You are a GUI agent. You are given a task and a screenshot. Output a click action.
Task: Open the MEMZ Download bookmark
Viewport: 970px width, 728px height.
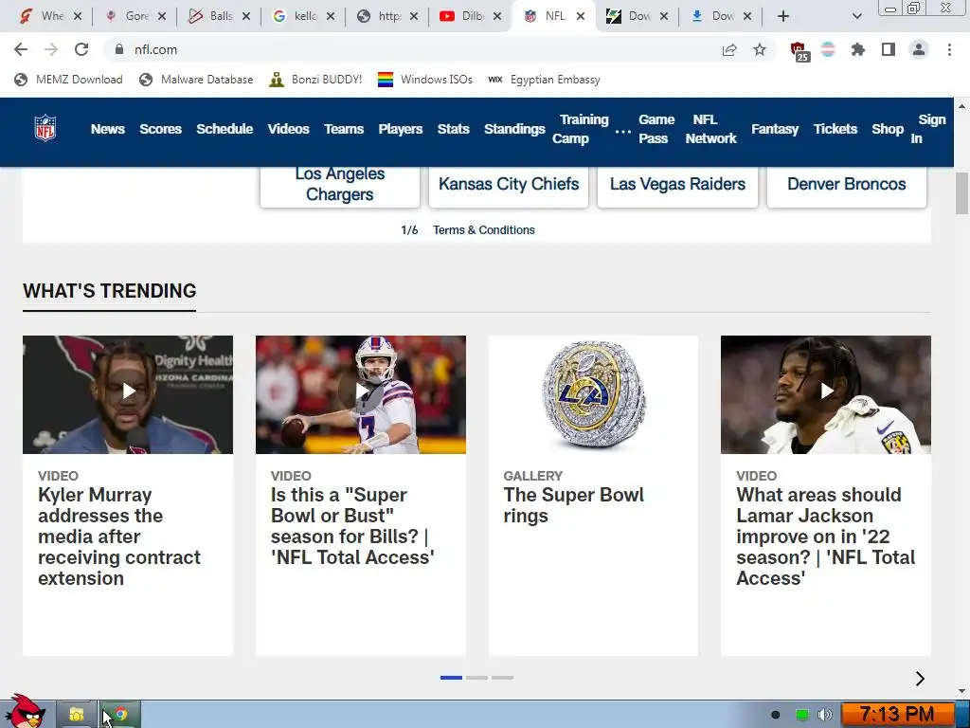pyautogui.click(x=68, y=80)
